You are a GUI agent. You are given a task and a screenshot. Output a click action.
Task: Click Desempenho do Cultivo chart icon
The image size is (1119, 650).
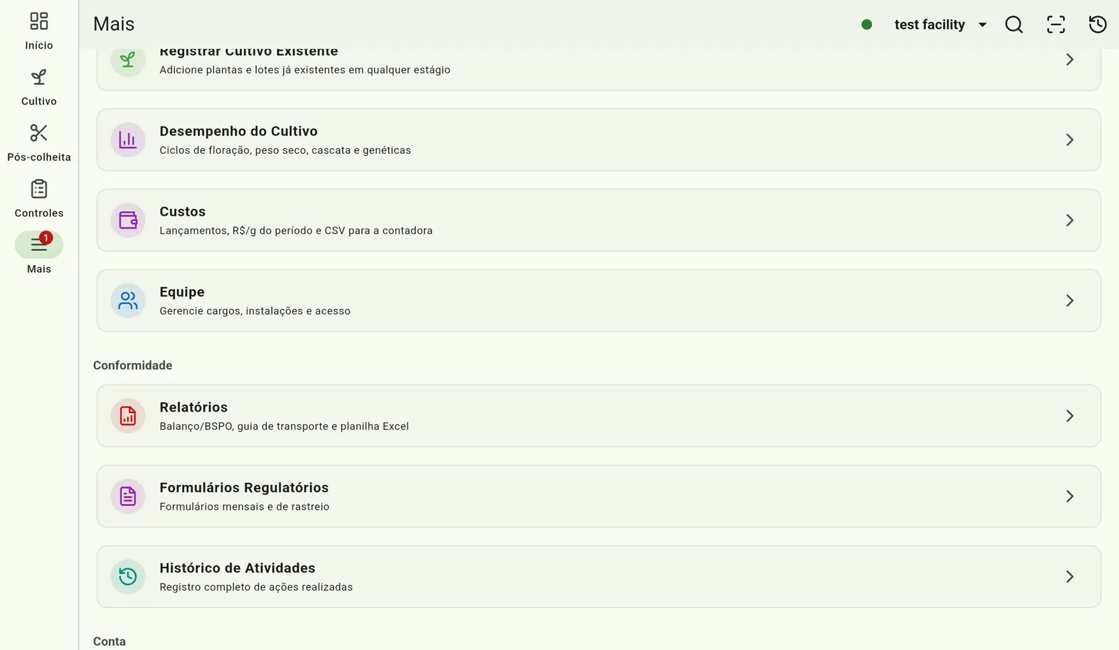[x=128, y=140]
